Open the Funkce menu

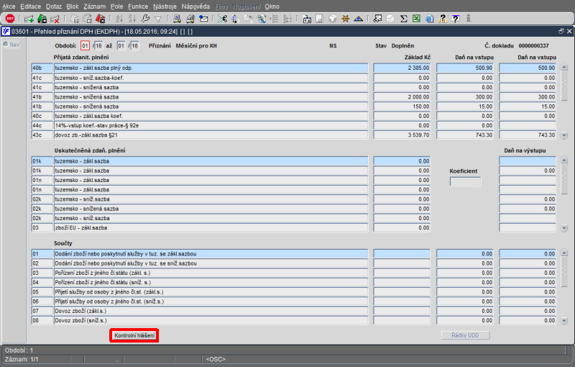(x=138, y=6)
